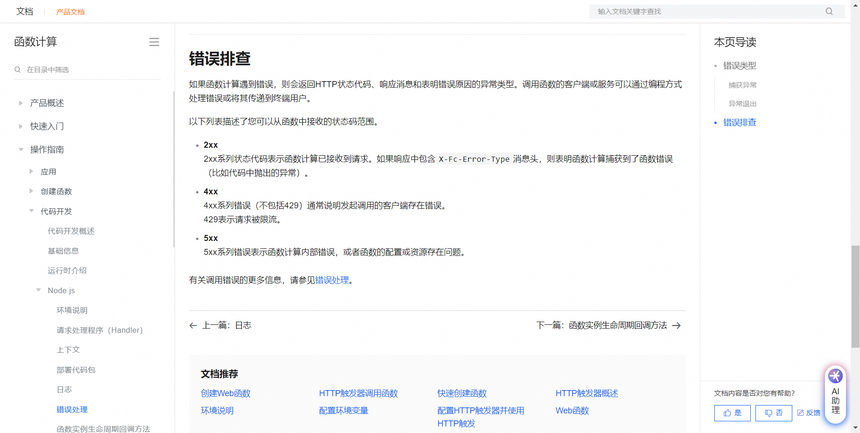Open recommended doc 环境说明
The image size is (860, 433).
pos(217,411)
